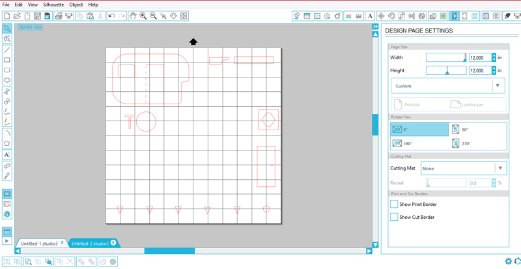Tick the Show Cut Border checkbox
This screenshot has width=521, height=269.
pos(394,217)
